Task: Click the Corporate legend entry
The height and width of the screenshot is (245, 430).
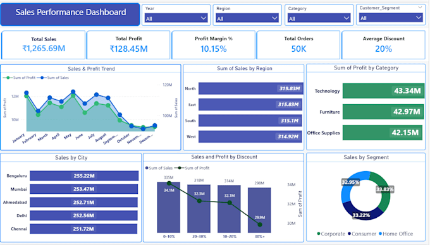Action: point(331,234)
